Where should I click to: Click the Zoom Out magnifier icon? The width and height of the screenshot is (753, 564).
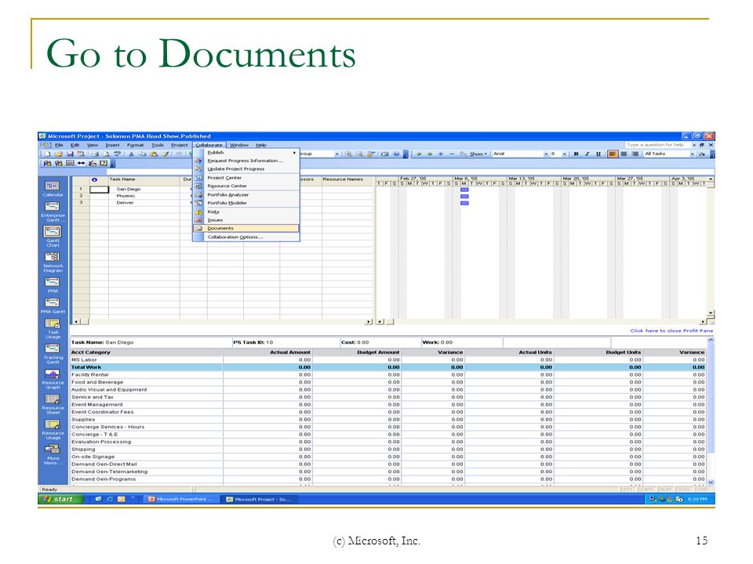point(359,154)
